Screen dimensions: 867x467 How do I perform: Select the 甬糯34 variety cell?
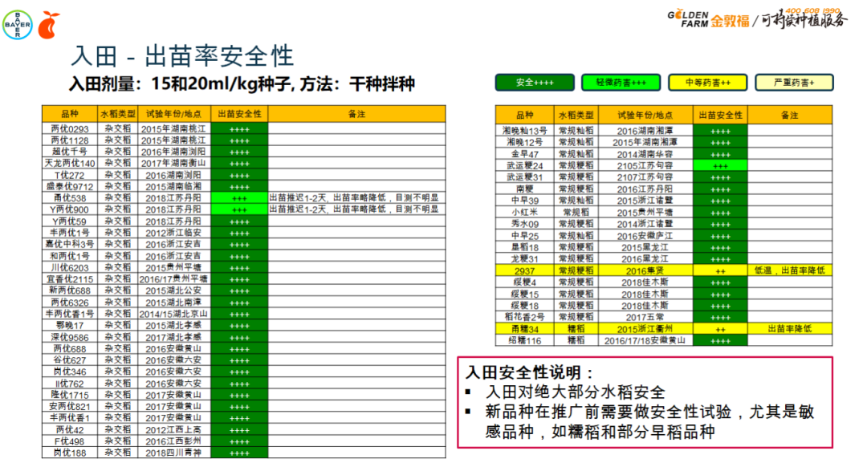(x=524, y=329)
